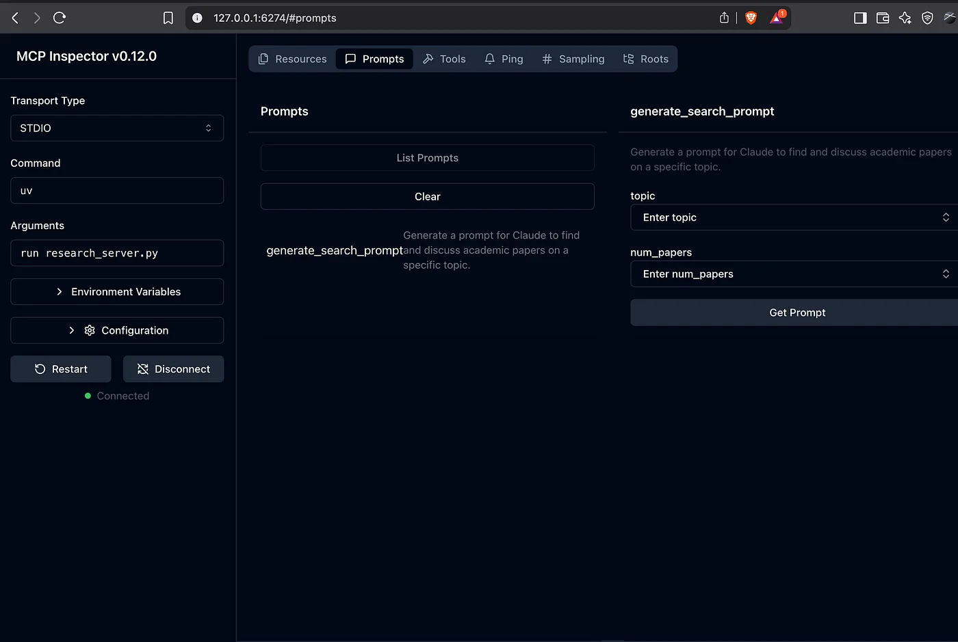Expand the Environment Variables section
The height and width of the screenshot is (642, 958).
[117, 291]
